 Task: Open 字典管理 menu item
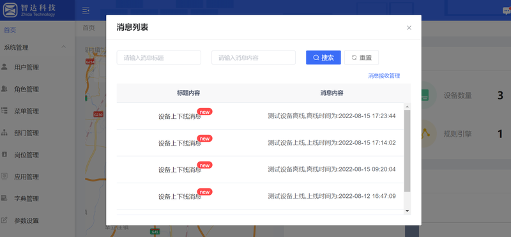(x=26, y=199)
